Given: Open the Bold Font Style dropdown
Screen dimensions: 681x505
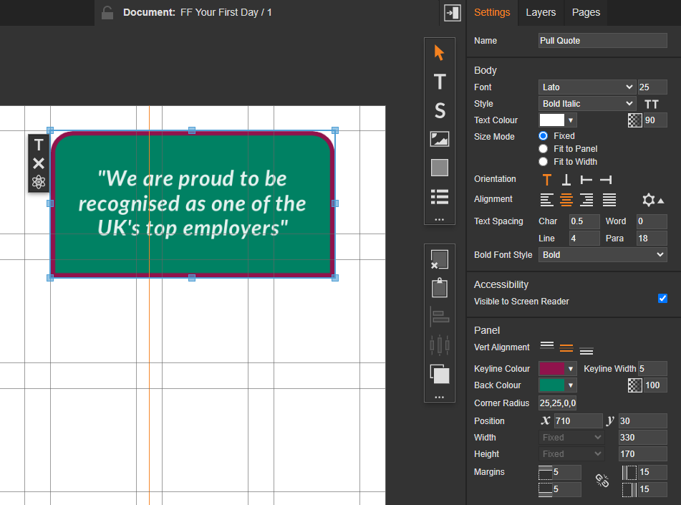Looking at the screenshot, I should click(x=602, y=255).
